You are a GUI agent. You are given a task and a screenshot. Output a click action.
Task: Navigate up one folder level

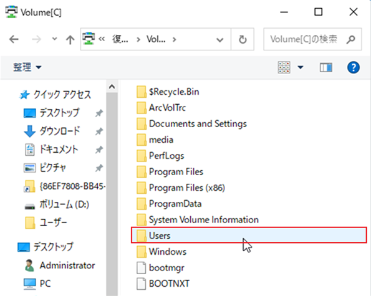(x=70, y=39)
